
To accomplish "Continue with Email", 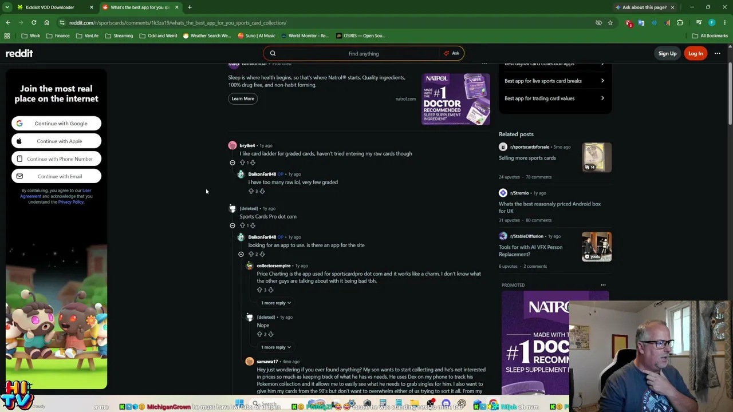I will (56, 177).
